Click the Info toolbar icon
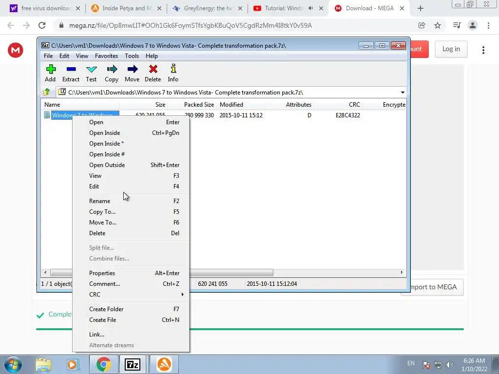Screen dimensions: 499x374 coord(173,68)
